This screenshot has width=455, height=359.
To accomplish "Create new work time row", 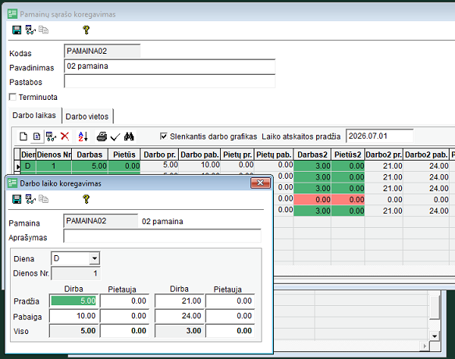I will click(x=23, y=137).
